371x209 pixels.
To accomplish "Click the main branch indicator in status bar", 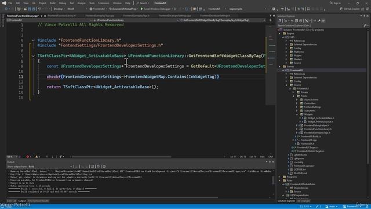I will 331,207.
